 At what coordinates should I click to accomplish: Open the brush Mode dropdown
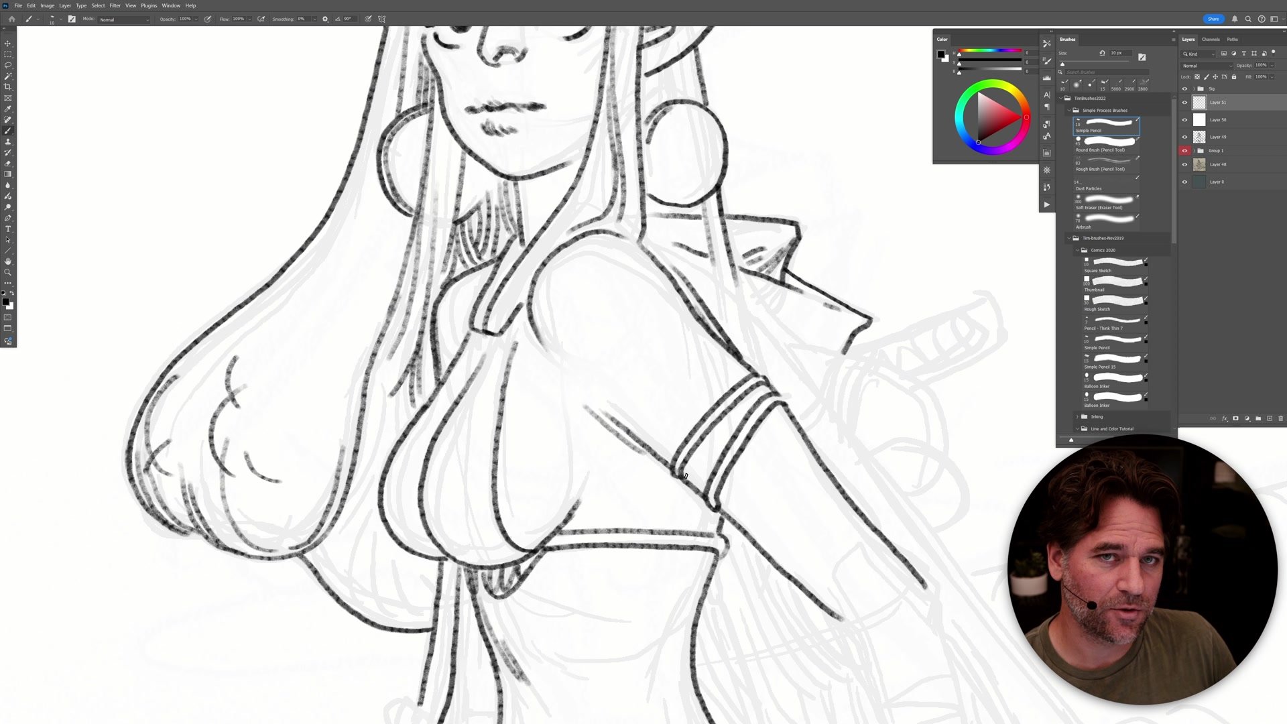[x=124, y=19]
